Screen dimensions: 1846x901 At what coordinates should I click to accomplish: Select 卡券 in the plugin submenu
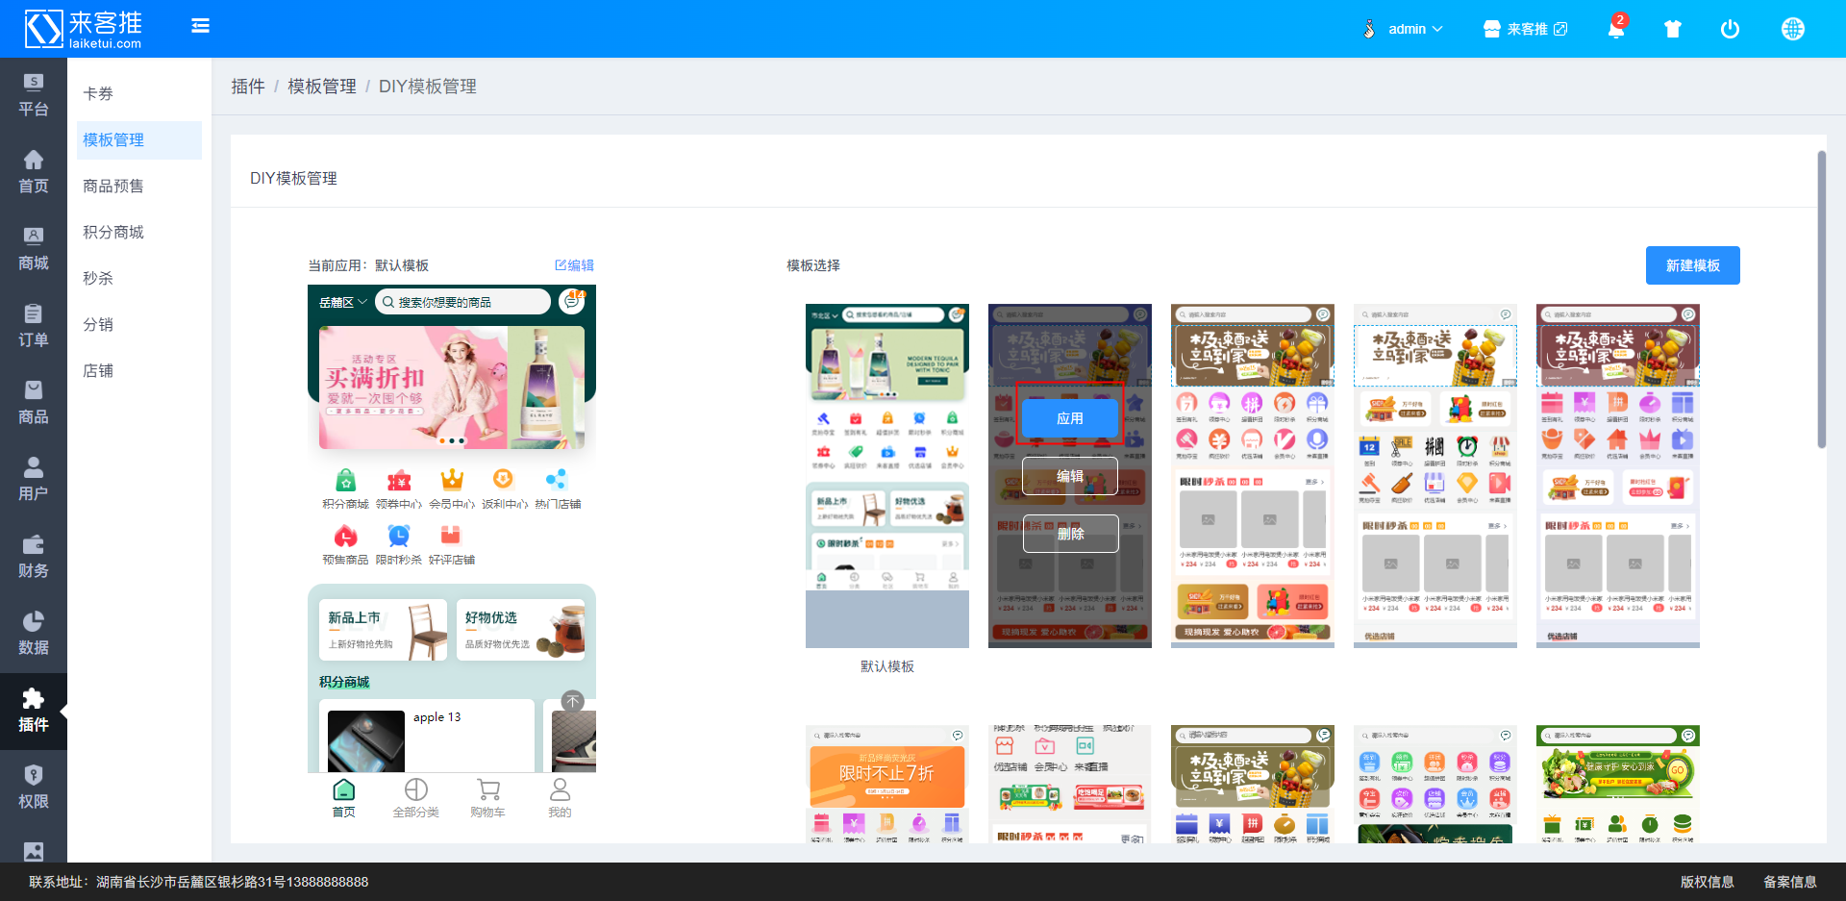point(139,93)
